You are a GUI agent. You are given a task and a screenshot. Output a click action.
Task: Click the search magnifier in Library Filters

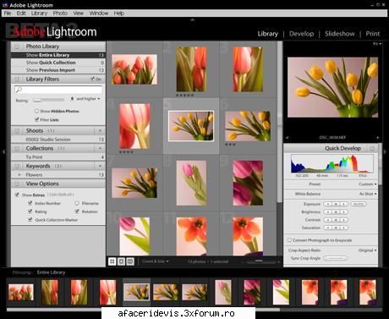[19, 90]
